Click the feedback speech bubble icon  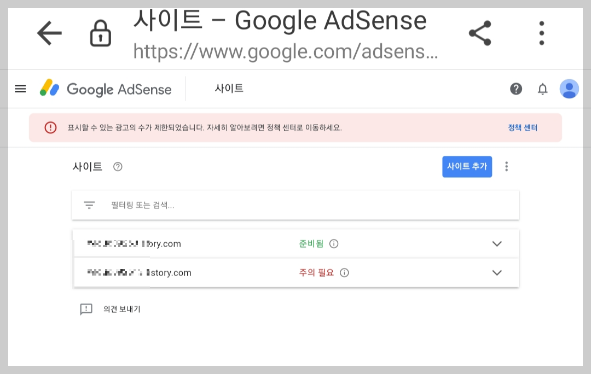pyautogui.click(x=86, y=309)
